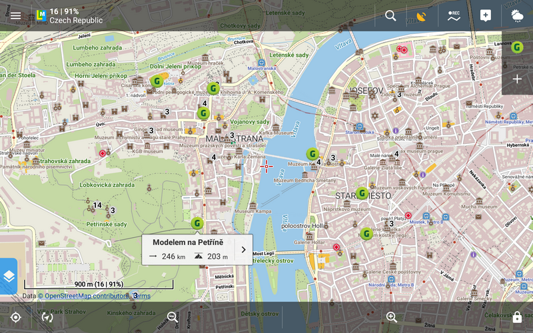Open the GPS satellite status icon
The image size is (533, 333).
click(x=422, y=16)
